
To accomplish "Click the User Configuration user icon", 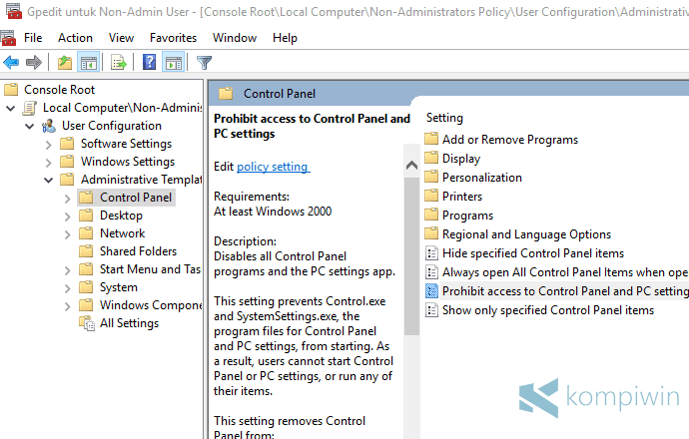I will tap(49, 126).
